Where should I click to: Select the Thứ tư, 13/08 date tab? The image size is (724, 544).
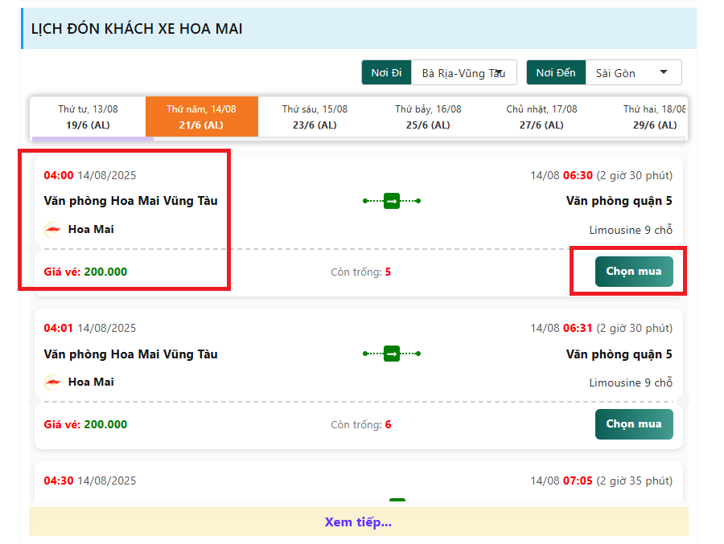point(88,117)
